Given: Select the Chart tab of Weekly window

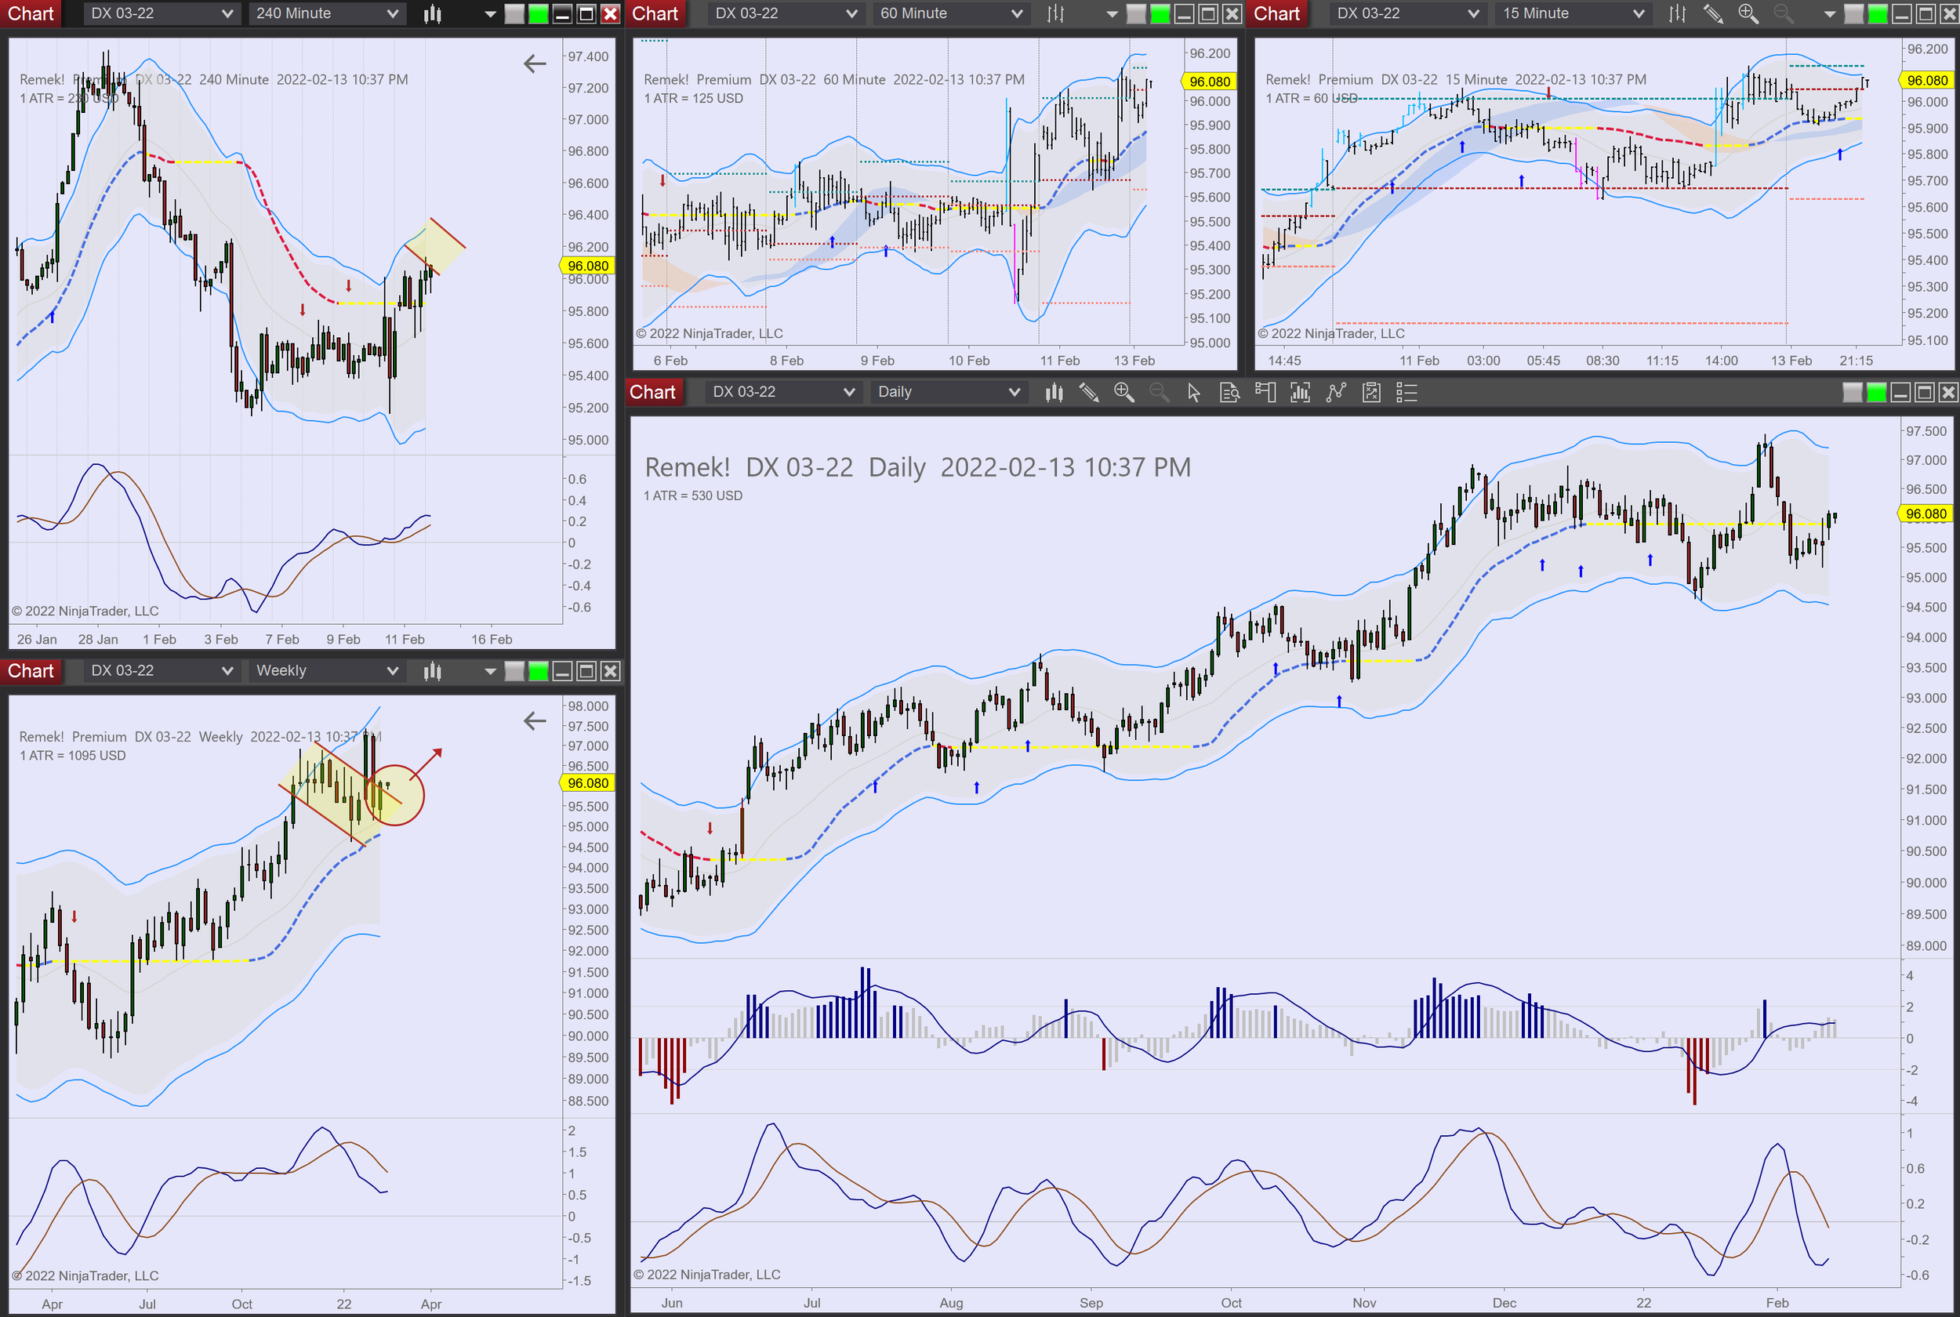Looking at the screenshot, I should pos(31,670).
